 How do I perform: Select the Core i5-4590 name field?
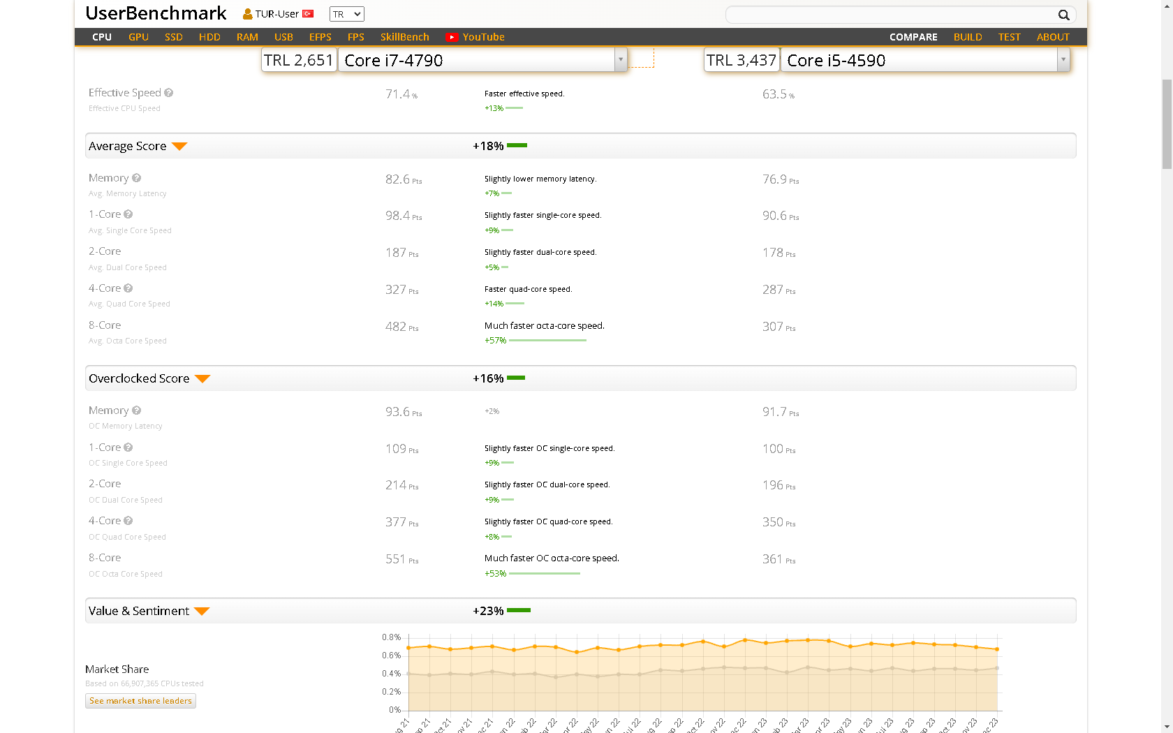coord(920,60)
